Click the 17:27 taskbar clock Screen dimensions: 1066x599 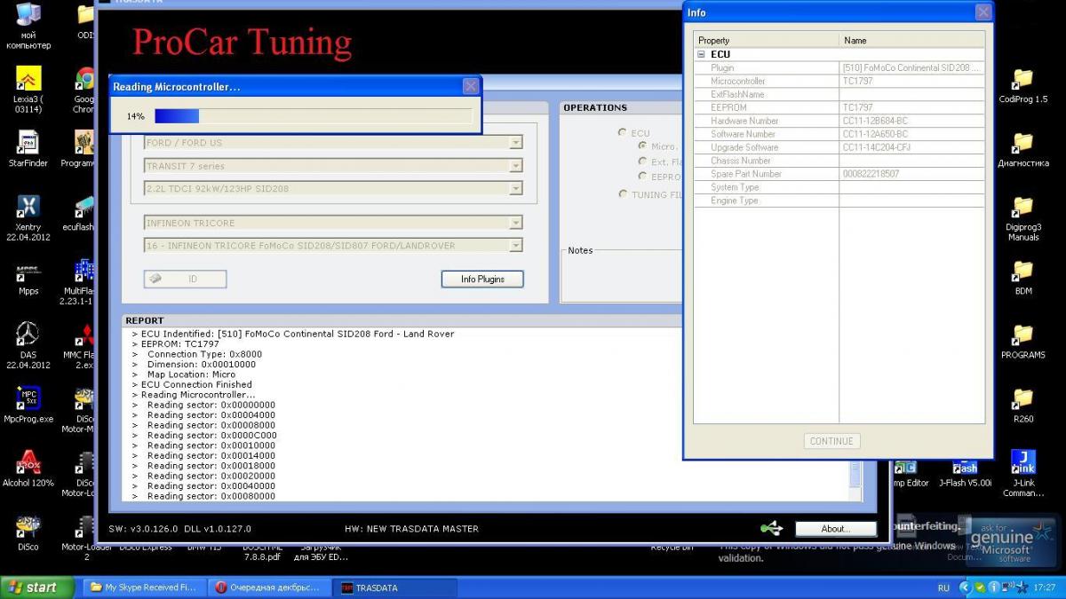[x=1045, y=587]
